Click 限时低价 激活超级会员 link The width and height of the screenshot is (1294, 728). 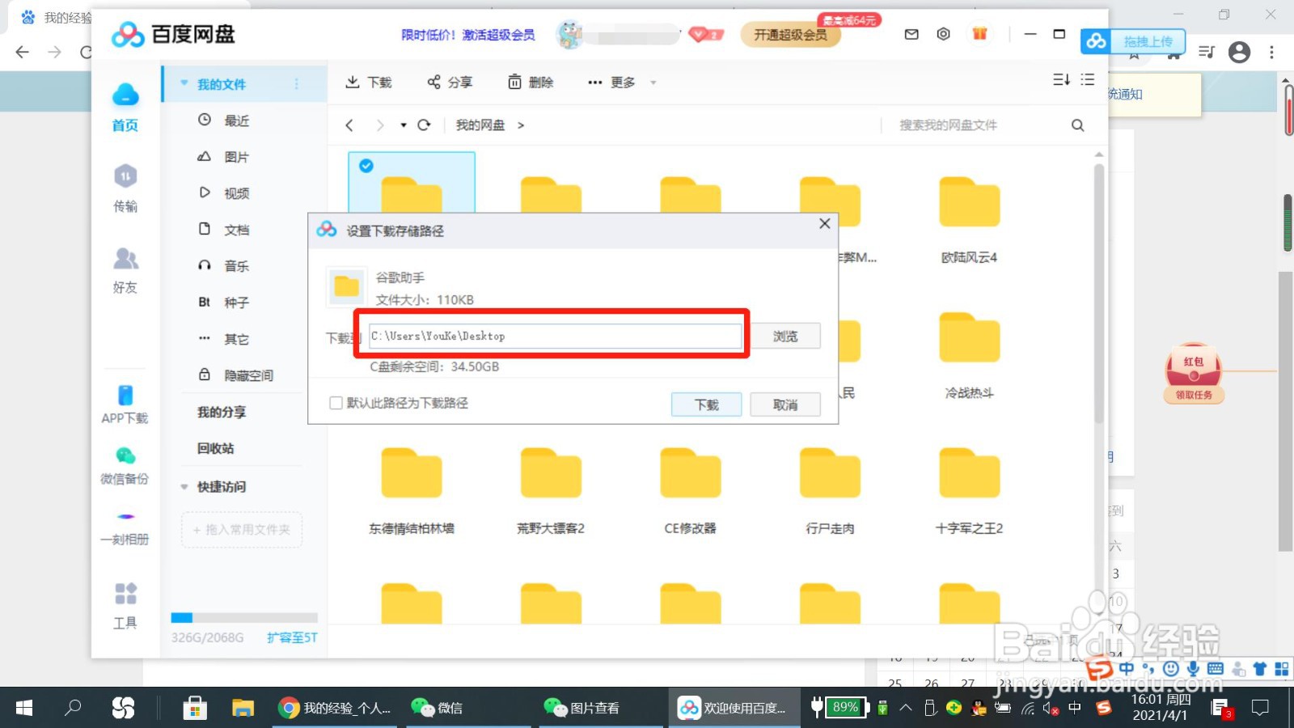(468, 35)
